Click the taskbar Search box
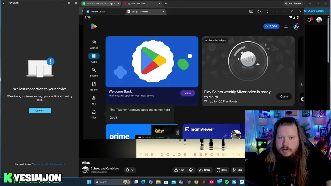The height and width of the screenshot is (186, 331). click(x=112, y=182)
